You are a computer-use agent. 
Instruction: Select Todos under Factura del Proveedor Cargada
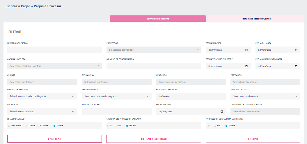pyautogui.click(x=127, y=126)
